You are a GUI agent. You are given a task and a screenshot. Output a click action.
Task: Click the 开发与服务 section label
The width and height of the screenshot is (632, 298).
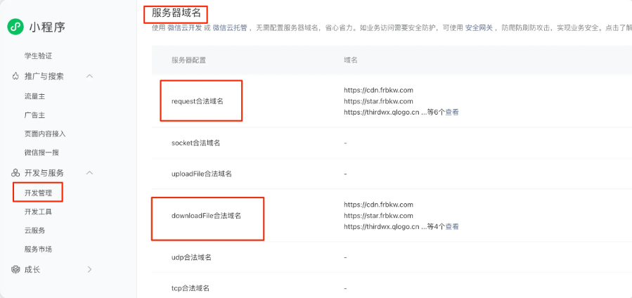click(44, 173)
